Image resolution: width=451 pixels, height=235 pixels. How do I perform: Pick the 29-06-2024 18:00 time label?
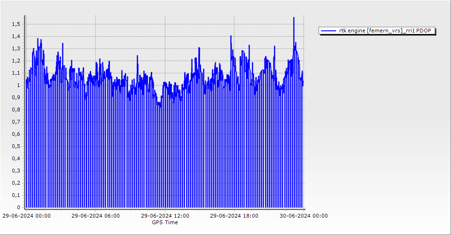click(234, 216)
